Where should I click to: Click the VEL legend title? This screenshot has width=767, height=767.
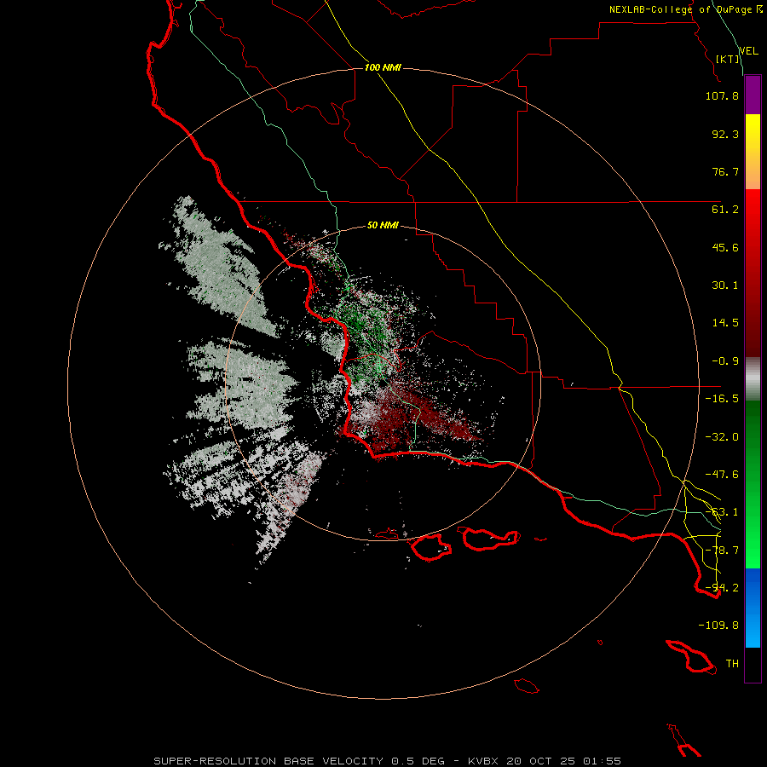[748, 51]
